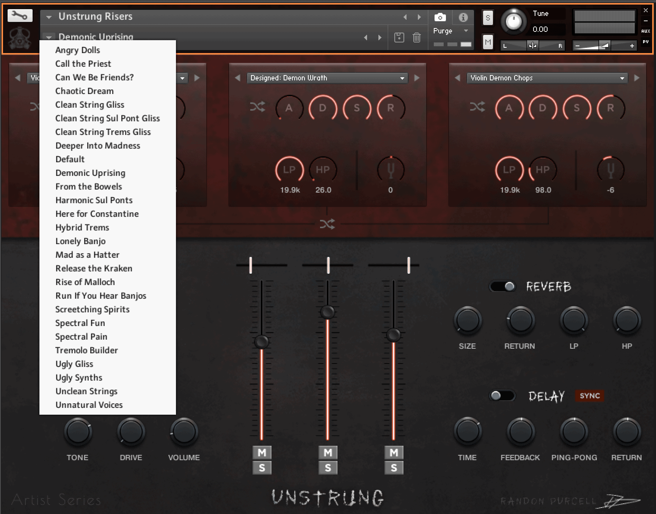Click Release knob in Violin Demon Chops layer
Screen dimensions: 656x514
[610, 108]
